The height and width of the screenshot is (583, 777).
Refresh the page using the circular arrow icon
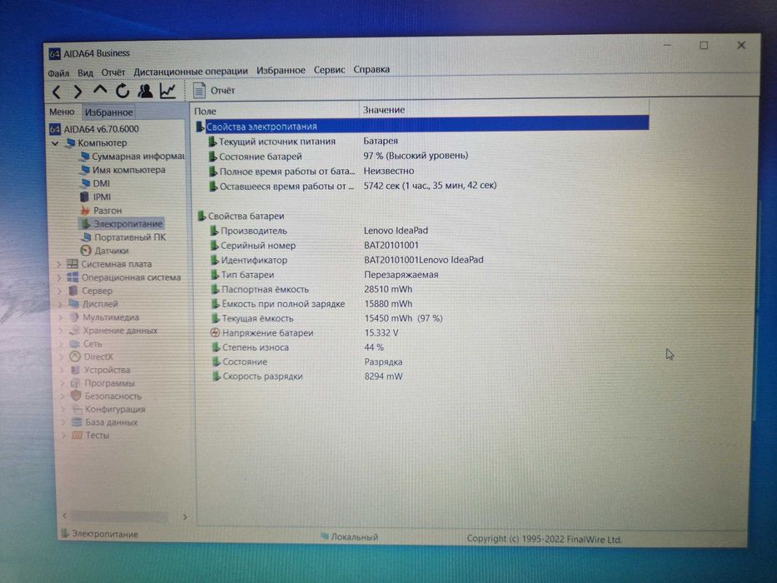(x=122, y=91)
